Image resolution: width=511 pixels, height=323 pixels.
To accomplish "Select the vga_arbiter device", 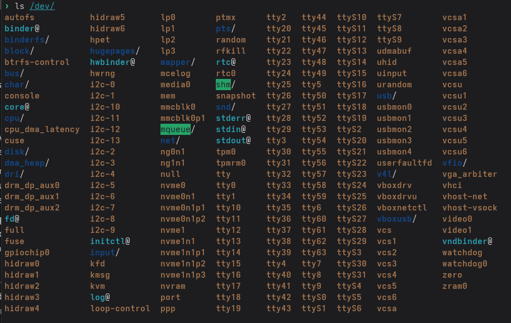I will [470, 174].
